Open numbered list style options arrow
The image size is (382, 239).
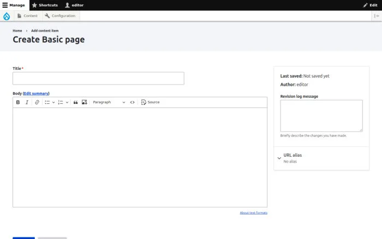[67, 103]
